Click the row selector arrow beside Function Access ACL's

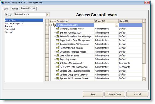pyautogui.click(x=47, y=25)
